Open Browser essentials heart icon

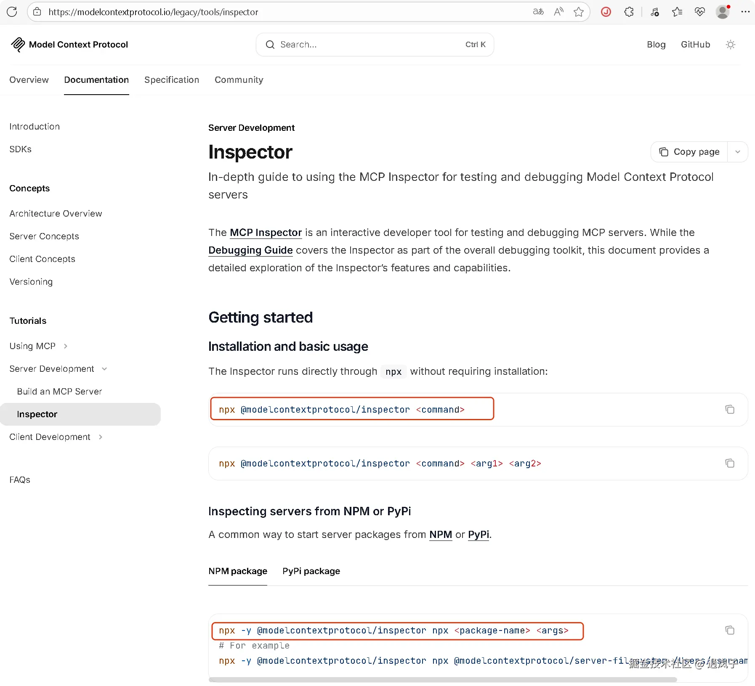(x=700, y=12)
